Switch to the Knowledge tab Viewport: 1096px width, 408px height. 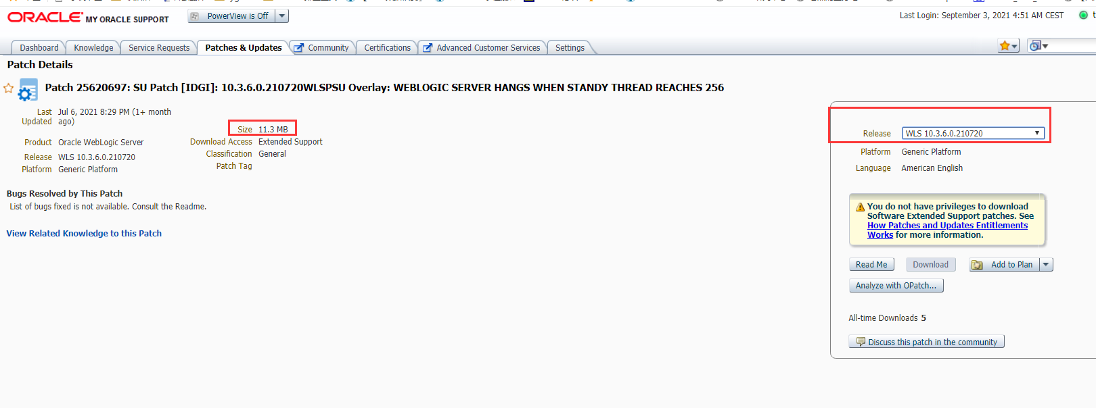pos(93,47)
